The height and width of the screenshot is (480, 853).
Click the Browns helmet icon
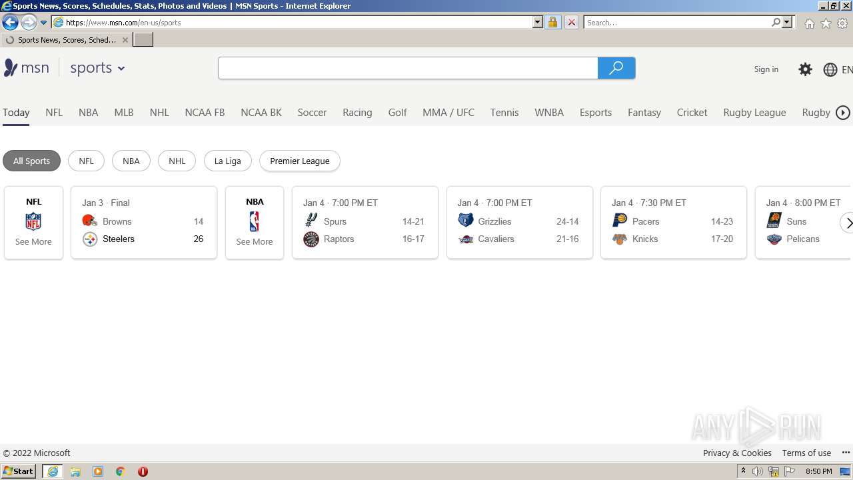(90, 221)
